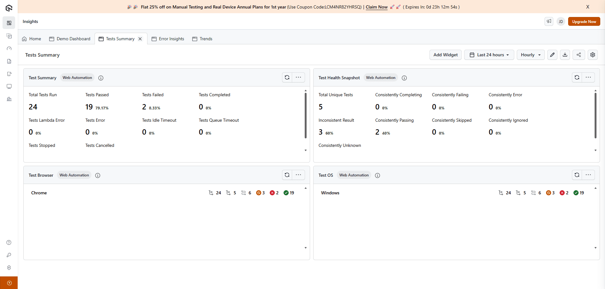Follow the Claim Now link in banner
605x289 pixels.
(377, 7)
